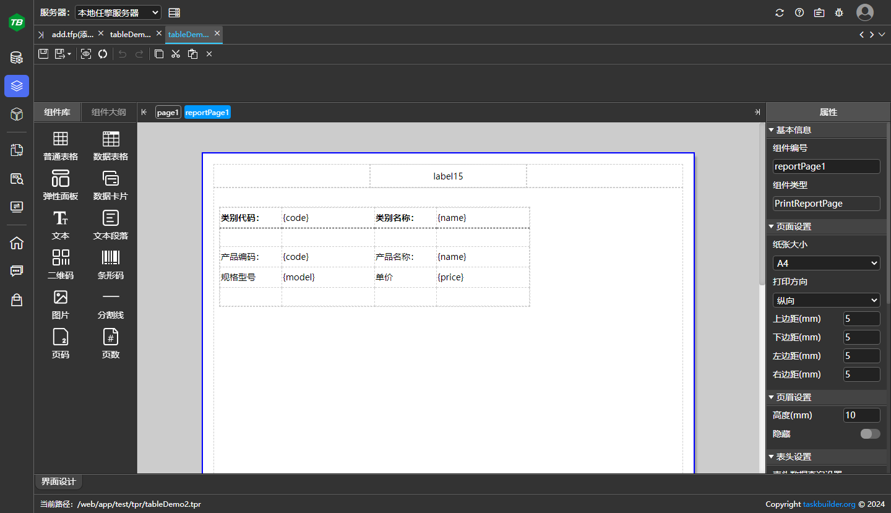Open the cube package sidebar icon
Viewport: 891px width, 513px height.
pyautogui.click(x=17, y=114)
